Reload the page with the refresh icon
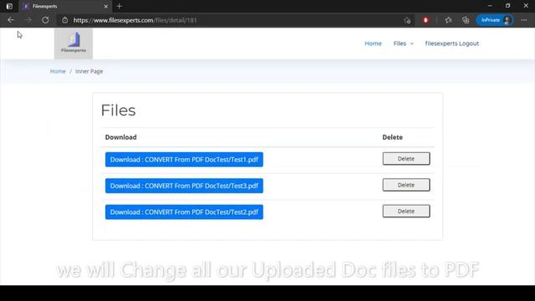Screen dimensions: 535x301 [45, 20]
